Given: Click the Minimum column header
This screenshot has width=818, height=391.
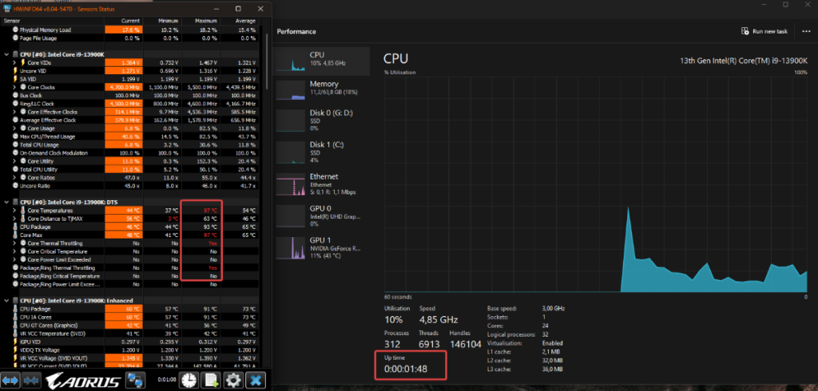Looking at the screenshot, I should pos(161,21).
